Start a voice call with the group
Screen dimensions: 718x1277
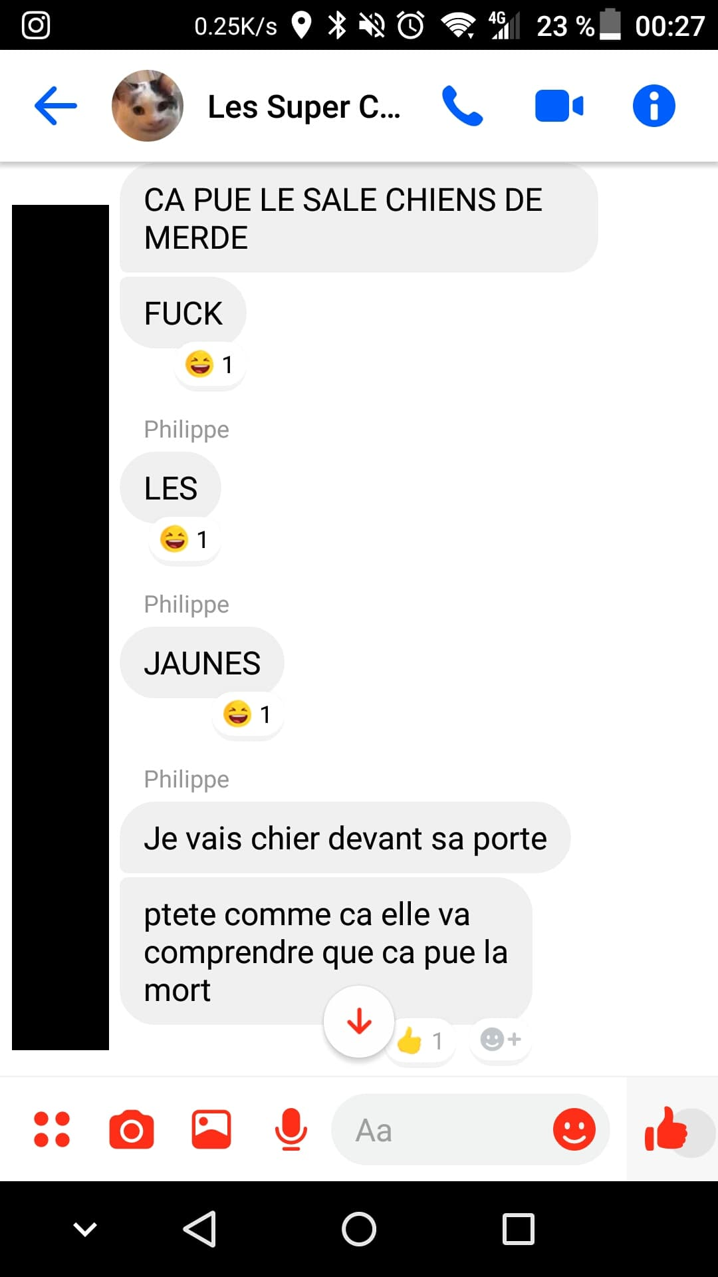(462, 106)
